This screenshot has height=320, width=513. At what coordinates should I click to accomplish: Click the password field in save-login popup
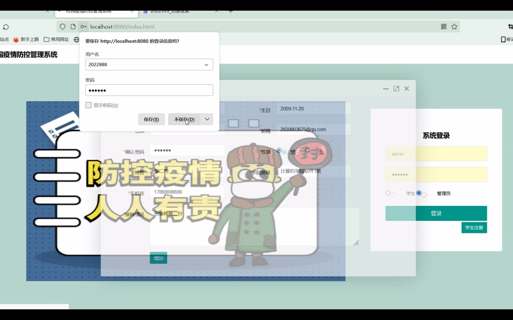pos(149,90)
